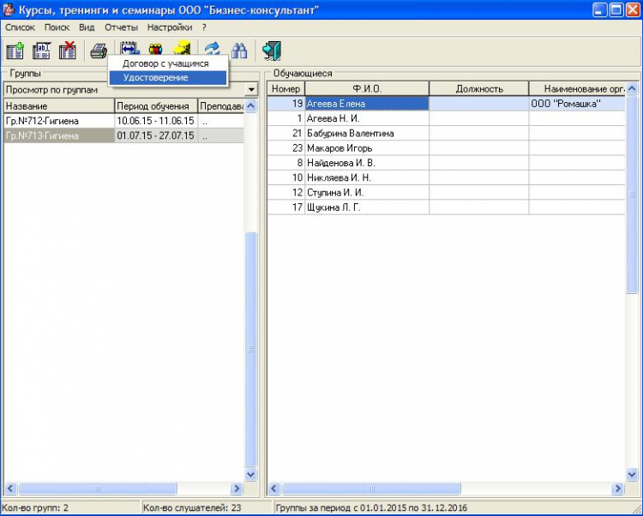The height and width of the screenshot is (516, 643).
Task: Sort groups by Название column header
Action: click(x=59, y=106)
